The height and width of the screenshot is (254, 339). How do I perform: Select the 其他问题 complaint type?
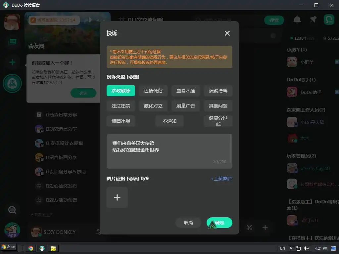coord(218,106)
